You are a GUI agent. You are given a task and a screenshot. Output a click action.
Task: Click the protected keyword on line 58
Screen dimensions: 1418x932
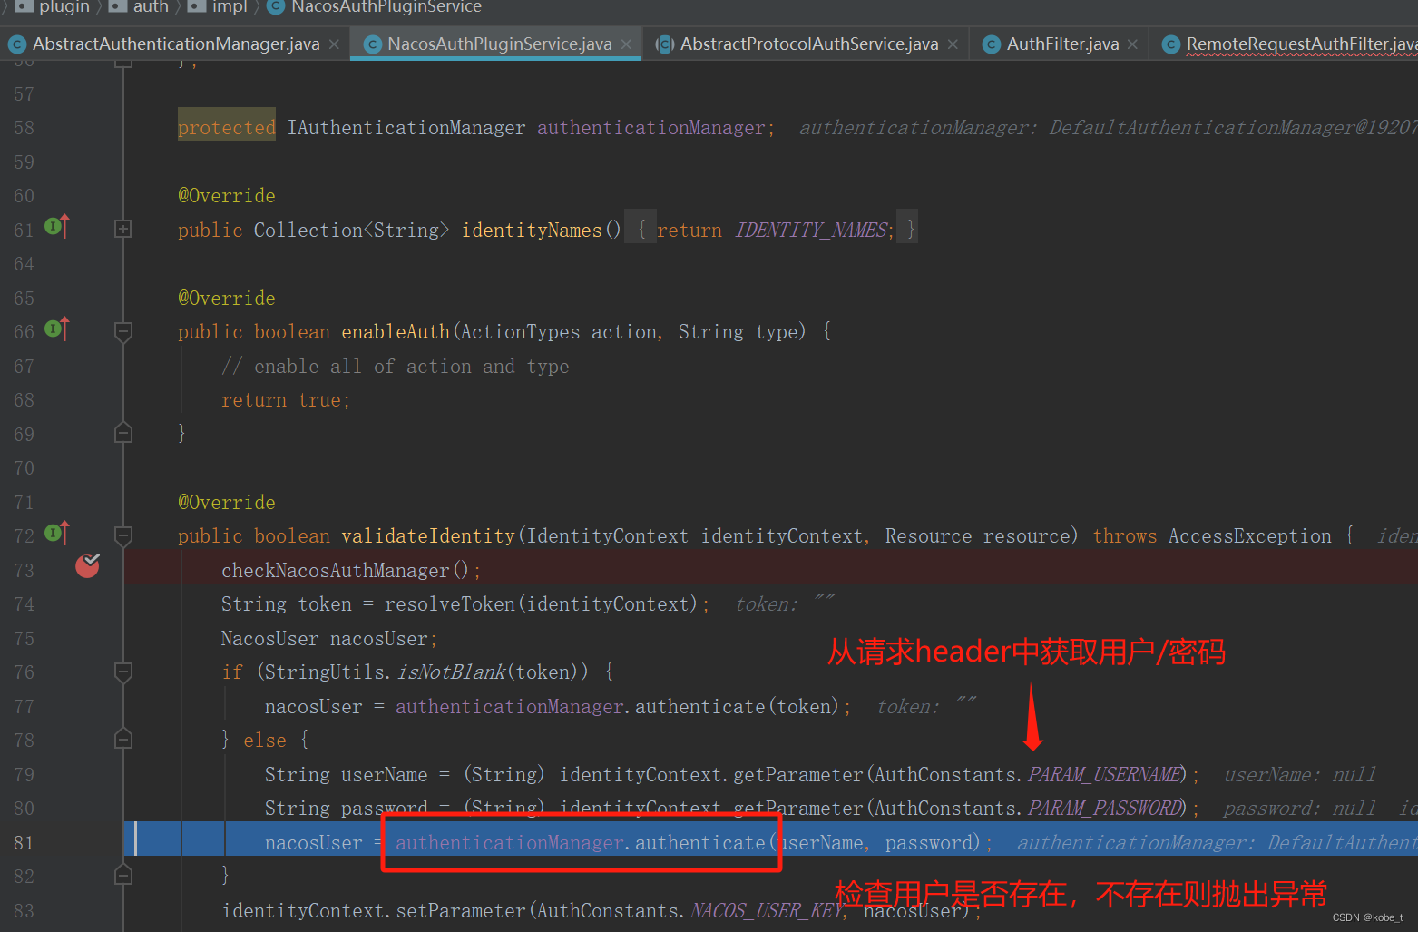(227, 128)
